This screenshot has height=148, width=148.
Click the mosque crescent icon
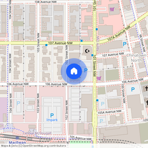click(87, 51)
